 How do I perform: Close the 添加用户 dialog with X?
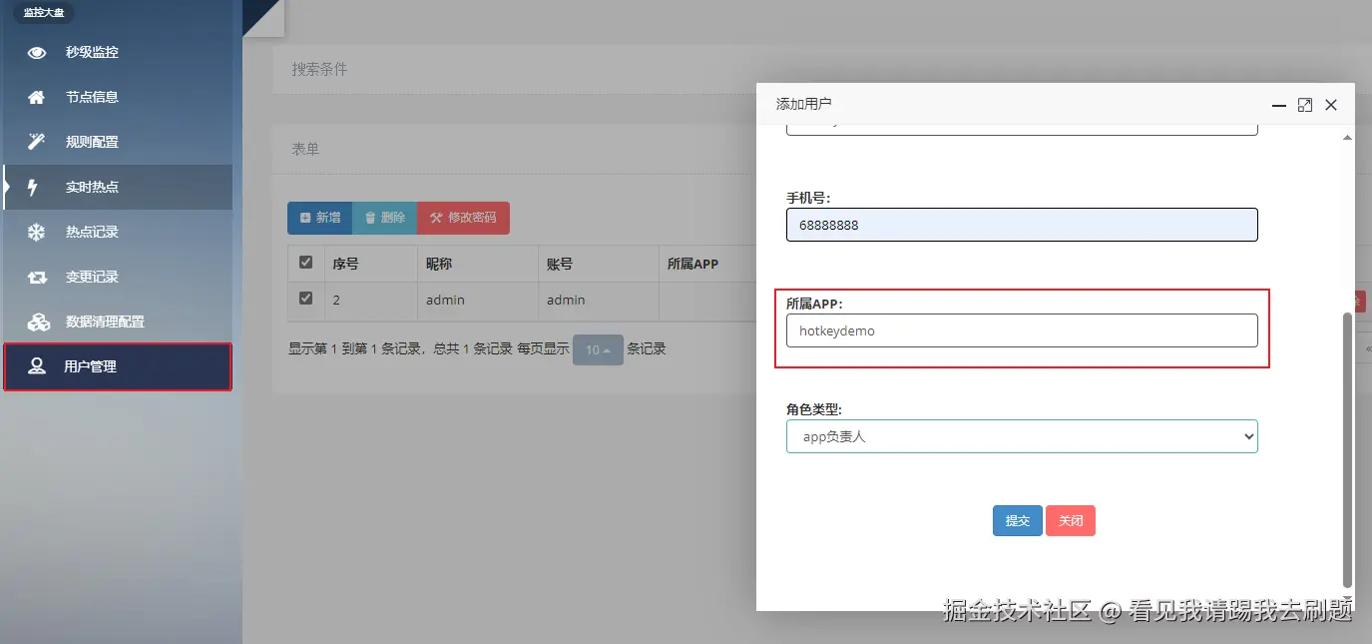coord(1331,105)
